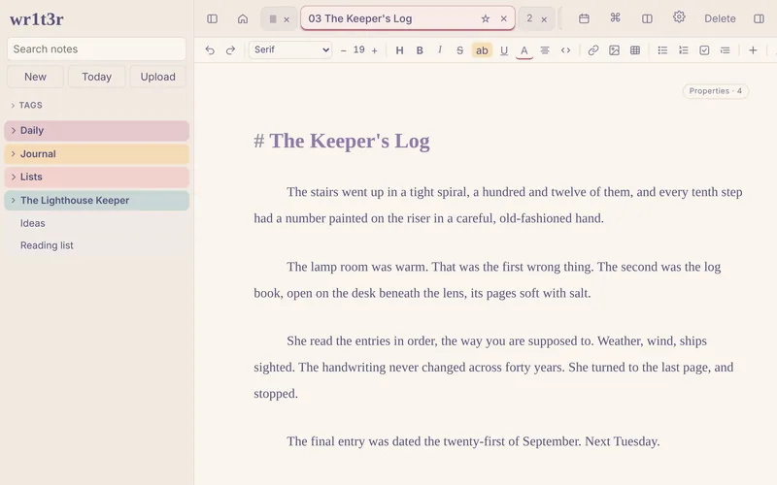
Task: Toggle underline formatting
Action: (504, 50)
